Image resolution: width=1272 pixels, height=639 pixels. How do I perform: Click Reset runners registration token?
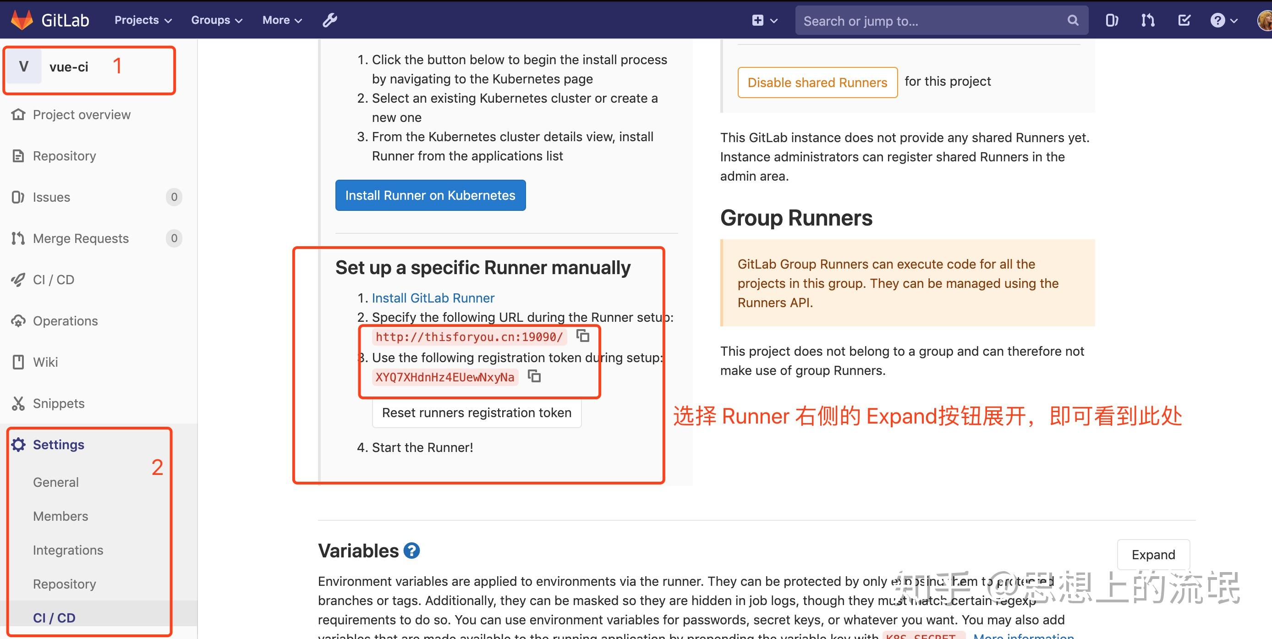(x=476, y=413)
